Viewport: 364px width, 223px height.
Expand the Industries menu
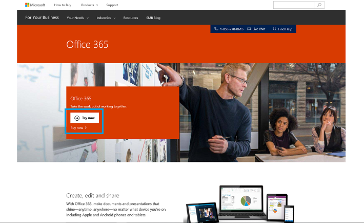tap(106, 17)
